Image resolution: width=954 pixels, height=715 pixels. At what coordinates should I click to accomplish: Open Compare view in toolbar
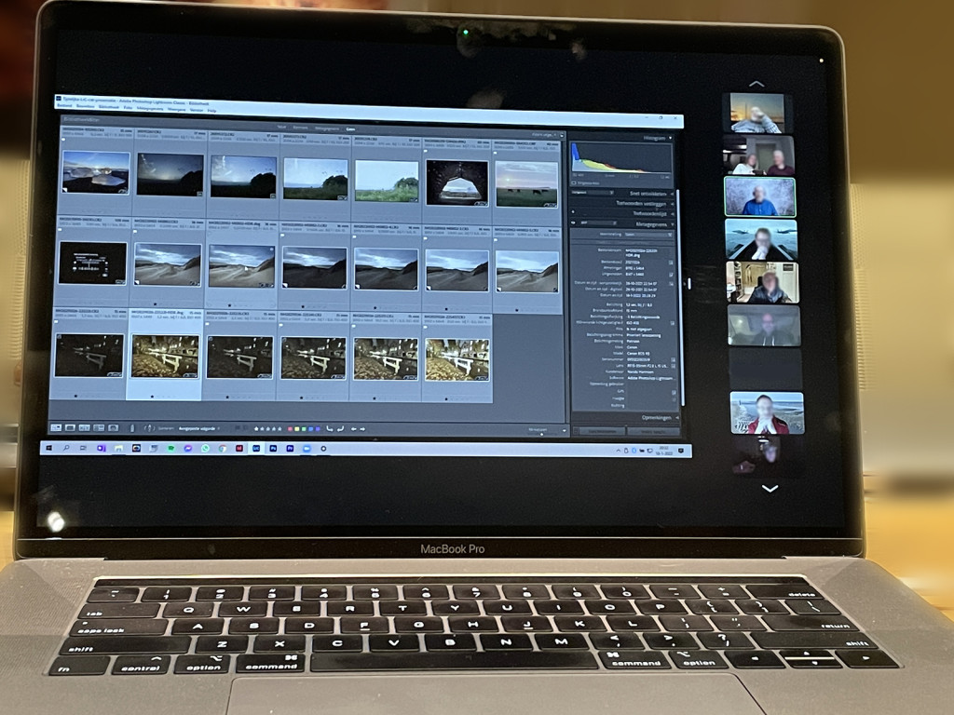click(x=85, y=427)
